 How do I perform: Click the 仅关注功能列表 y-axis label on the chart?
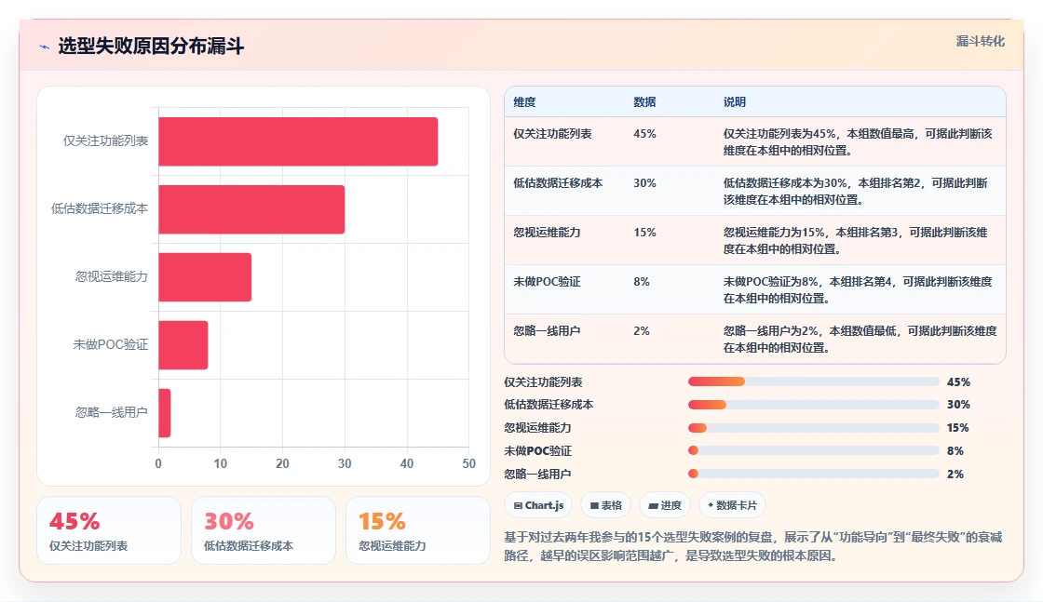pos(106,140)
